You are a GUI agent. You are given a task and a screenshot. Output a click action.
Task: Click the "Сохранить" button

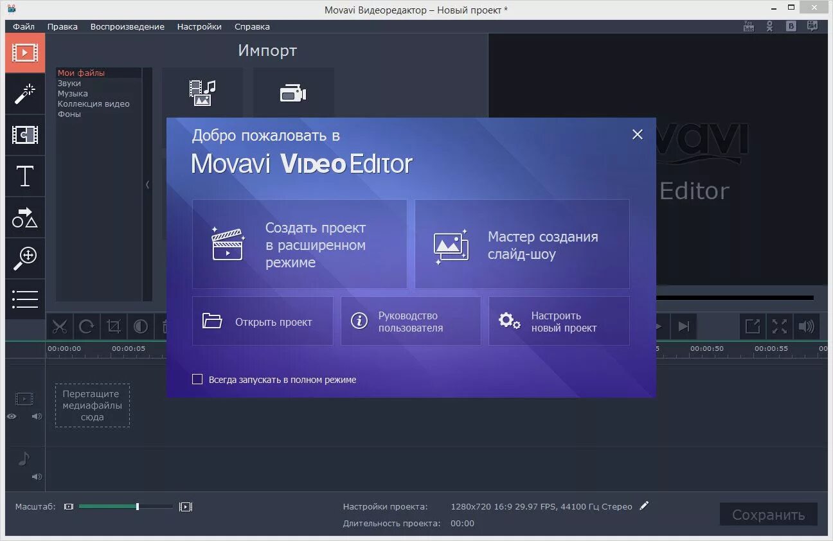[768, 515]
